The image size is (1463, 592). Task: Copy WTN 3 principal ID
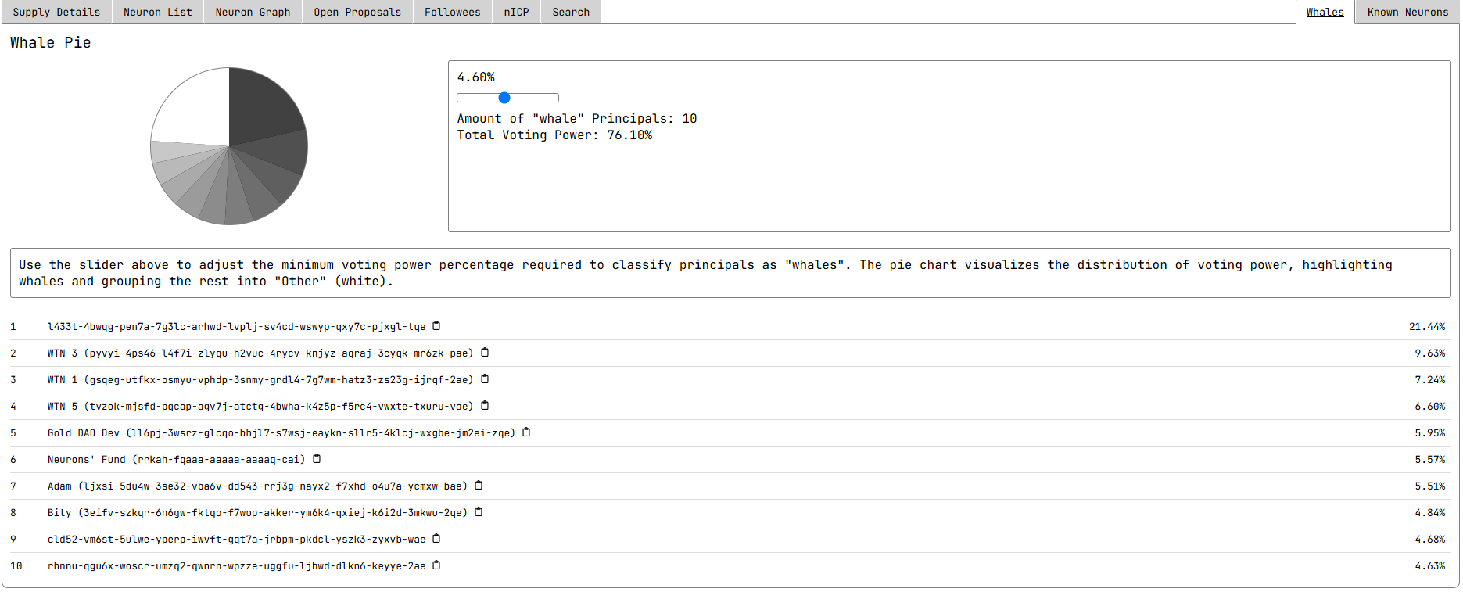click(x=485, y=353)
